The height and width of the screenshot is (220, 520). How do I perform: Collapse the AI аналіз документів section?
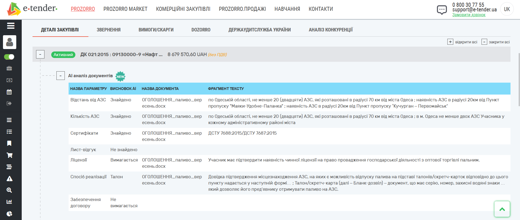[60, 76]
